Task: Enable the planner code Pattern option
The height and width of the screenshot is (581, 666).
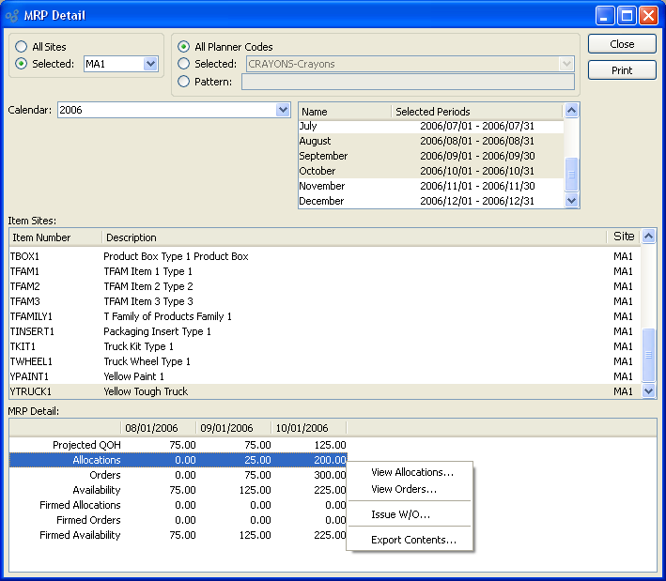Action: [184, 82]
